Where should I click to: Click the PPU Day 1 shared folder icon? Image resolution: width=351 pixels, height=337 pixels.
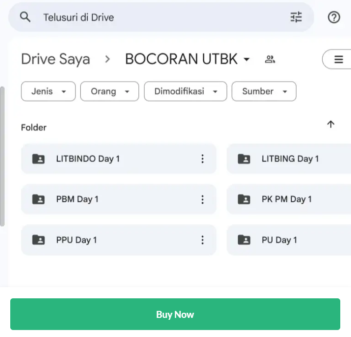(x=39, y=240)
